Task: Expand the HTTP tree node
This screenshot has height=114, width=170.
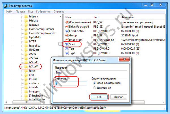Action: (x=22, y=42)
